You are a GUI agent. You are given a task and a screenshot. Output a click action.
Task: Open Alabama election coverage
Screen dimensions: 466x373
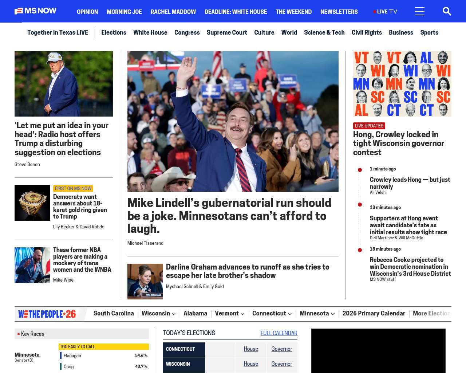[x=195, y=313]
